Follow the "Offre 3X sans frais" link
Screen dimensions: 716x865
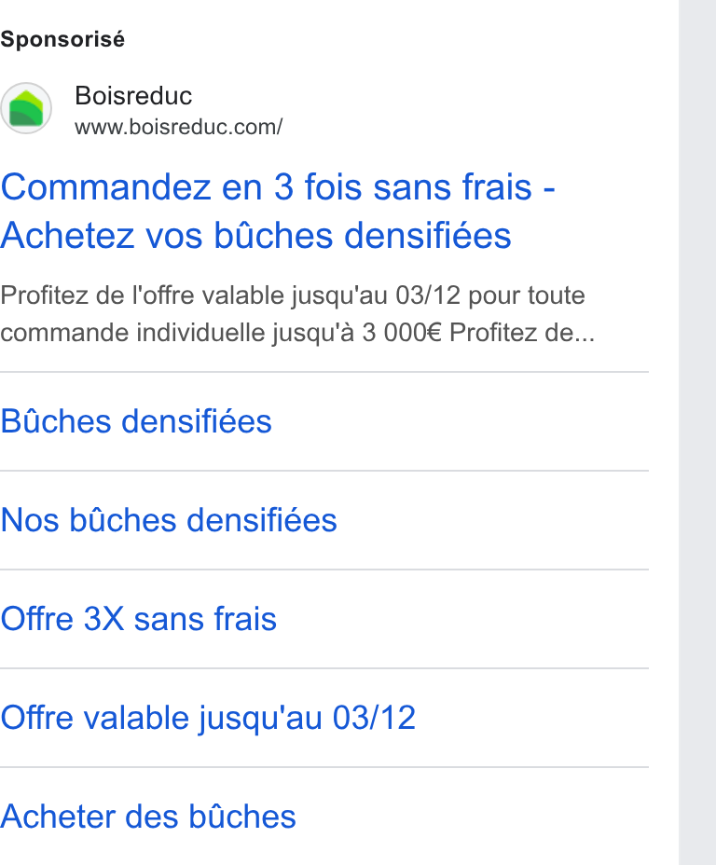tap(139, 619)
